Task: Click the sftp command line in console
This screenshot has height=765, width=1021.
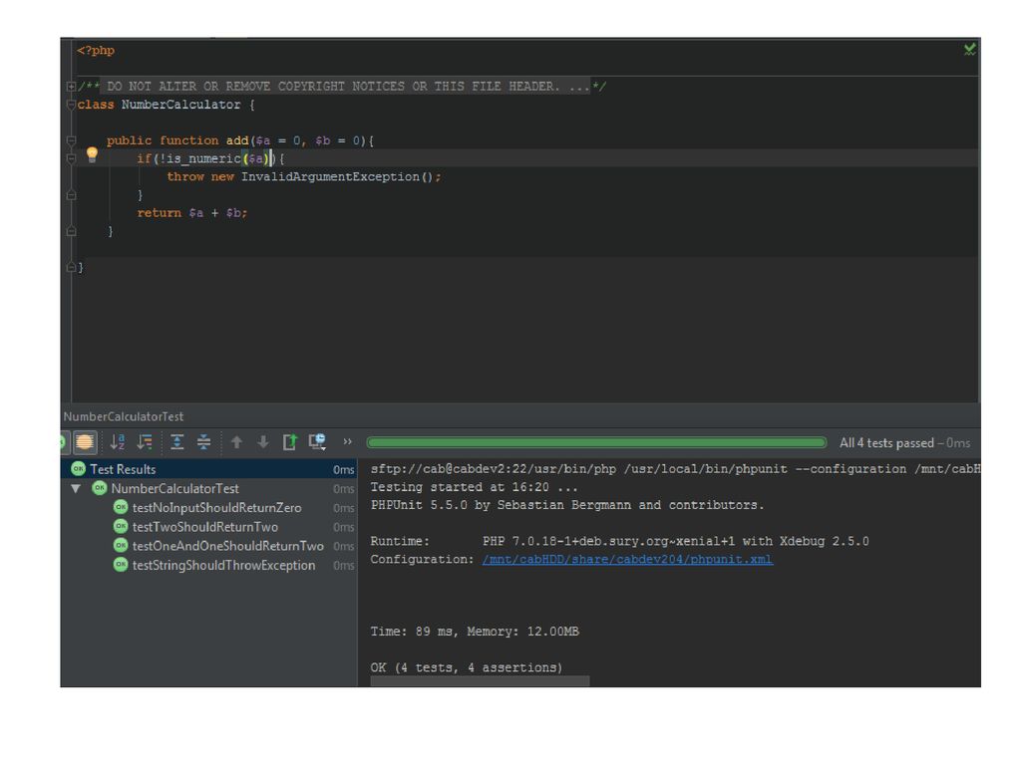Action: point(675,469)
